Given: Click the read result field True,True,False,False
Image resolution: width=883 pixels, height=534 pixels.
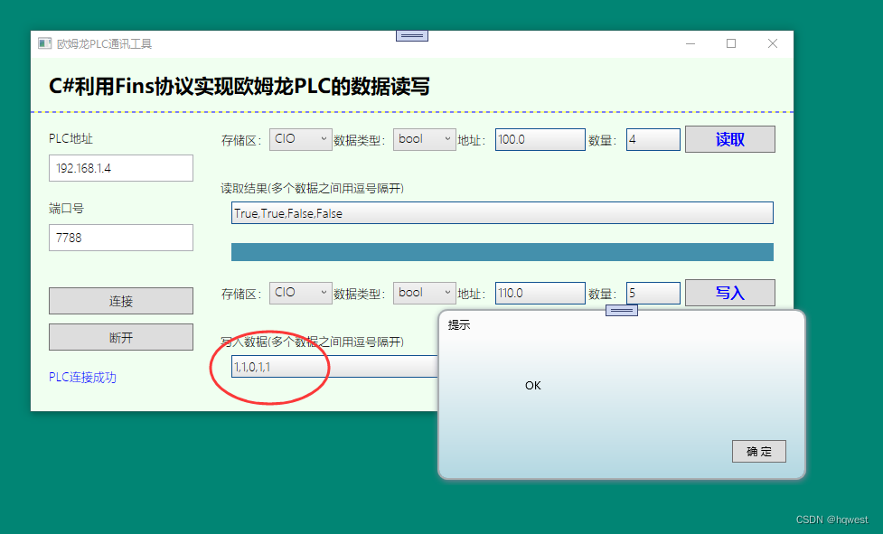Looking at the screenshot, I should point(503,212).
